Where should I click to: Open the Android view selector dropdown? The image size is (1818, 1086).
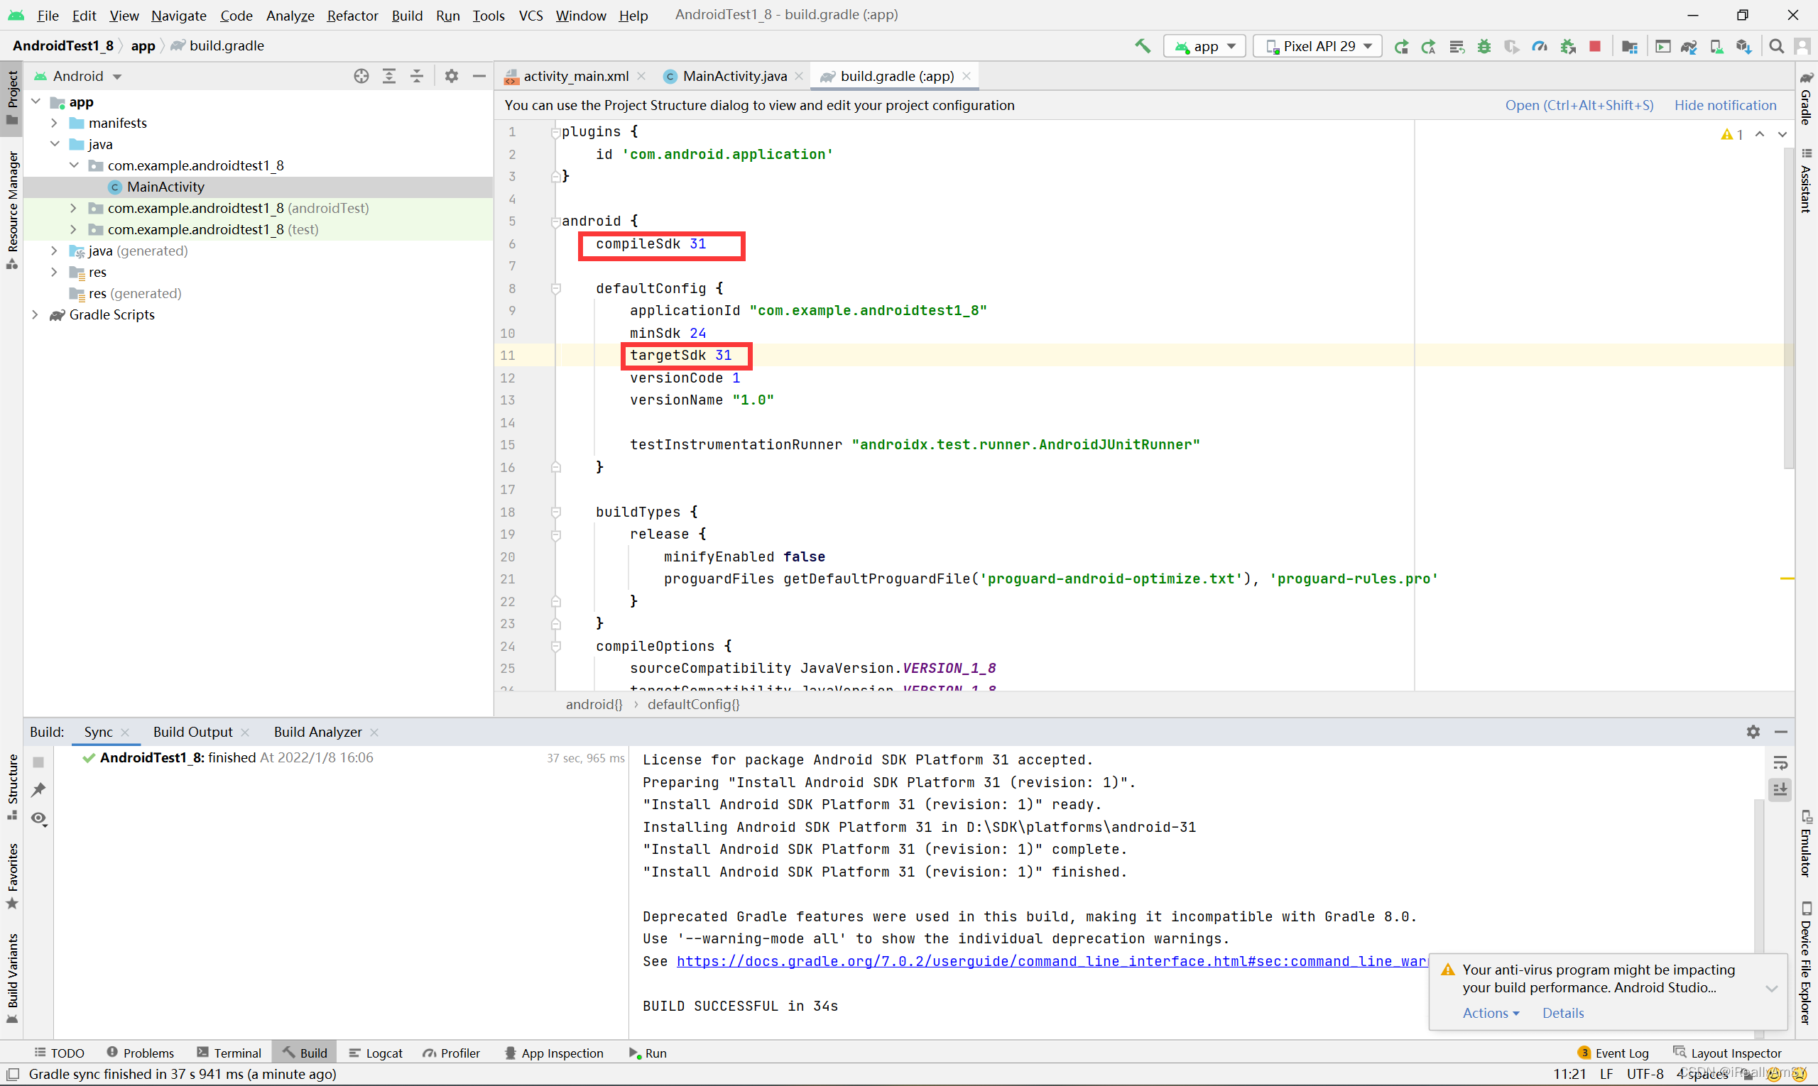click(x=79, y=76)
